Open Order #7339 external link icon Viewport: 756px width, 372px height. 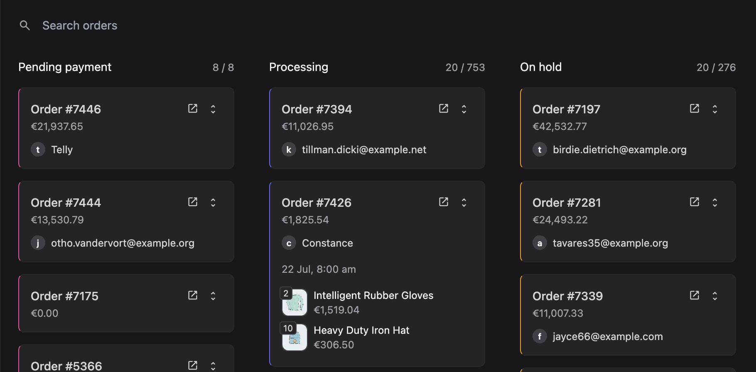click(x=695, y=295)
